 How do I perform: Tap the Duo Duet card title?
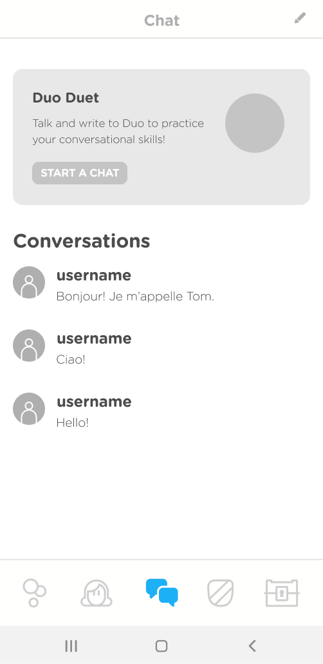[66, 98]
